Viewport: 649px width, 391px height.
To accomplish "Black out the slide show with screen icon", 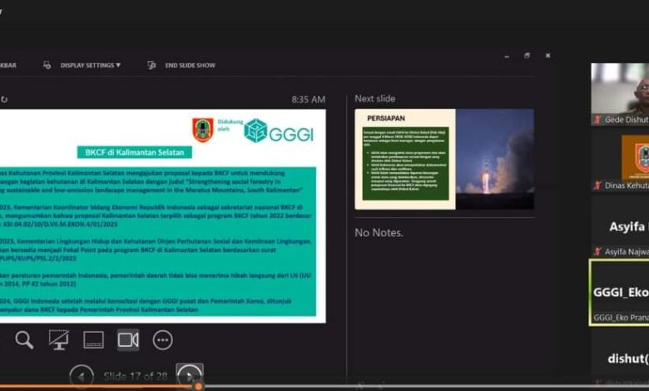I will coord(58,339).
